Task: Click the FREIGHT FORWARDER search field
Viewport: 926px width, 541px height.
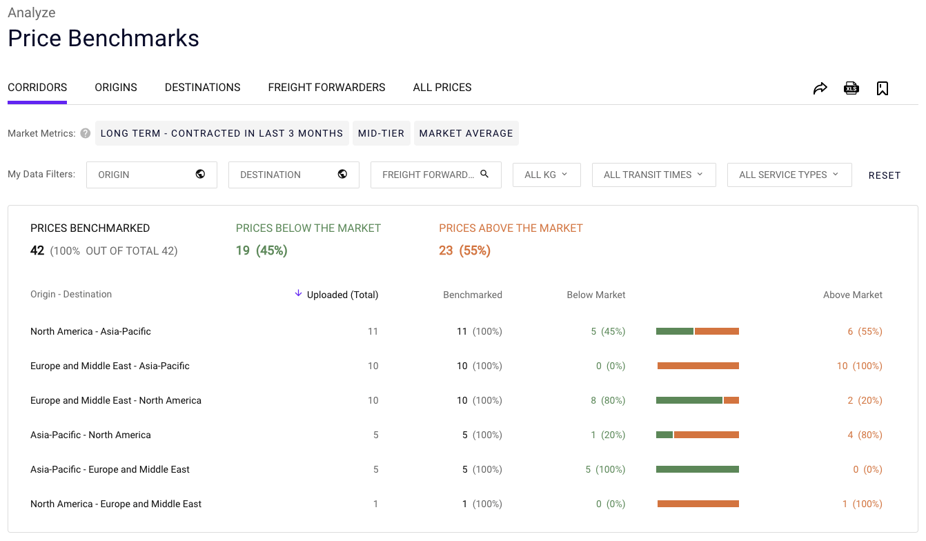Action: point(436,175)
